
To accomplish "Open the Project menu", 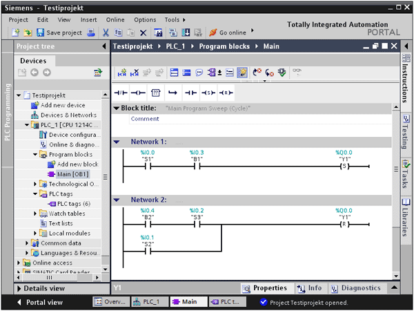I will (18, 20).
